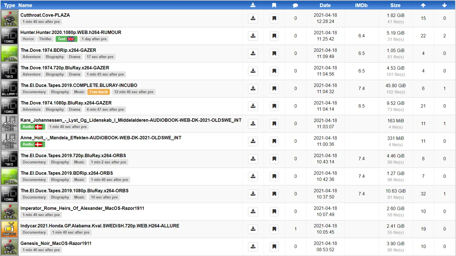Click IMDb rating 6.4 for Hunter.Hunter

(361, 36)
